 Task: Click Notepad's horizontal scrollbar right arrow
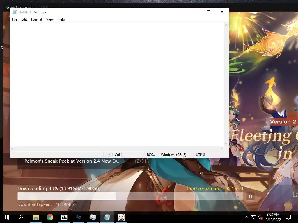tap(221, 149)
